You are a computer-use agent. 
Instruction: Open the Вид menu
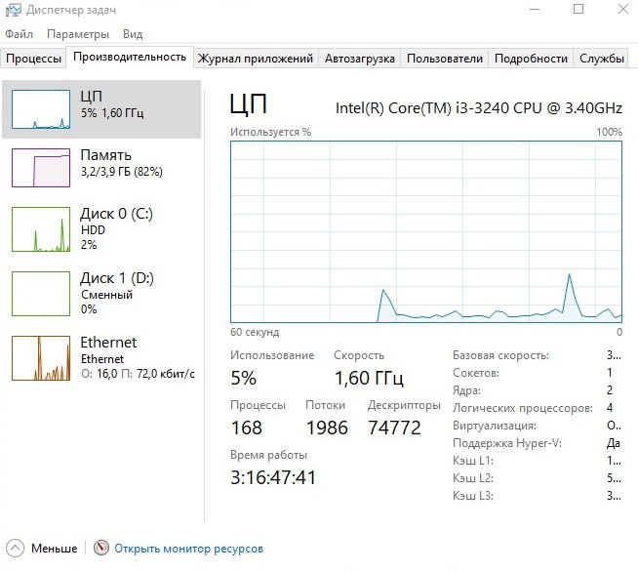[133, 34]
